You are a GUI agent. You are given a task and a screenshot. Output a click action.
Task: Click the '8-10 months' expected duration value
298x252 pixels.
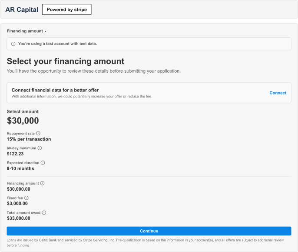[20, 168]
